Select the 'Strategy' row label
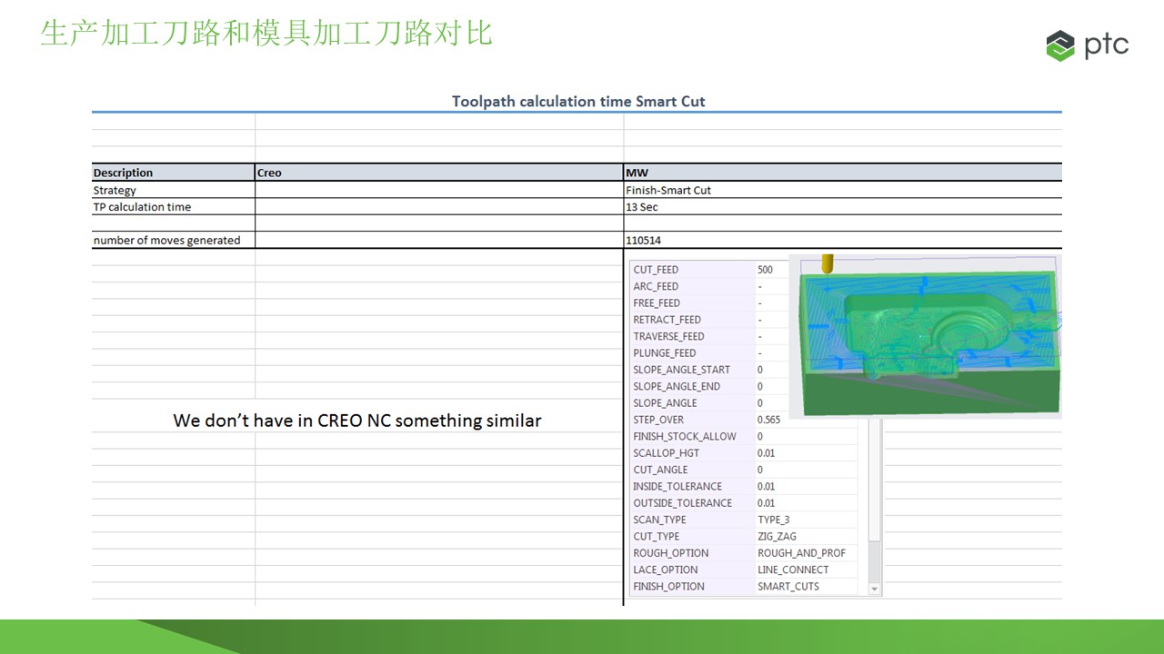1164x654 pixels. point(115,190)
